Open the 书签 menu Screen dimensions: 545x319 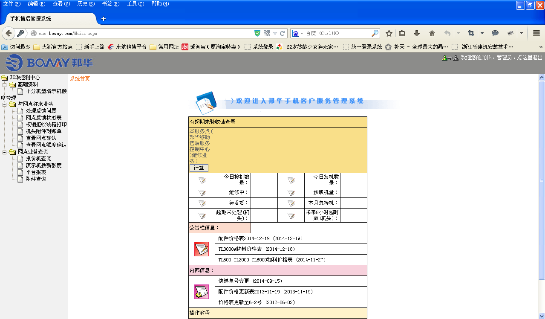(x=110, y=4)
